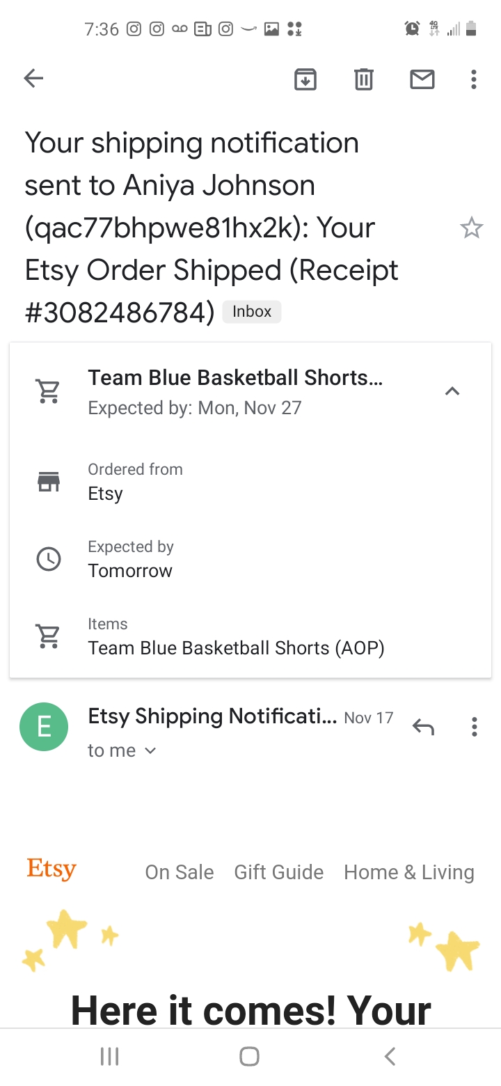Viewport: 501px width, 1086px height.
Task: Open Android recent apps
Action: 110,1056
